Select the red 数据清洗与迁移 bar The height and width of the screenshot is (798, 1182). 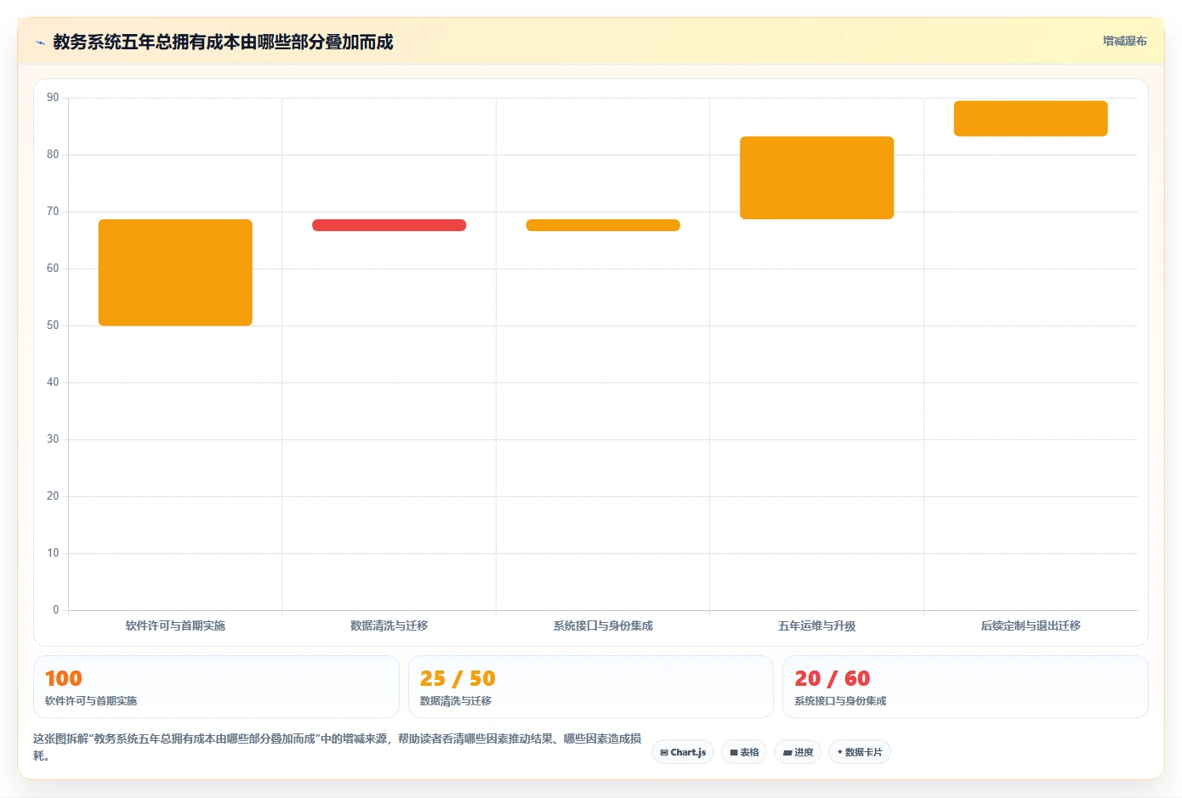click(x=389, y=225)
